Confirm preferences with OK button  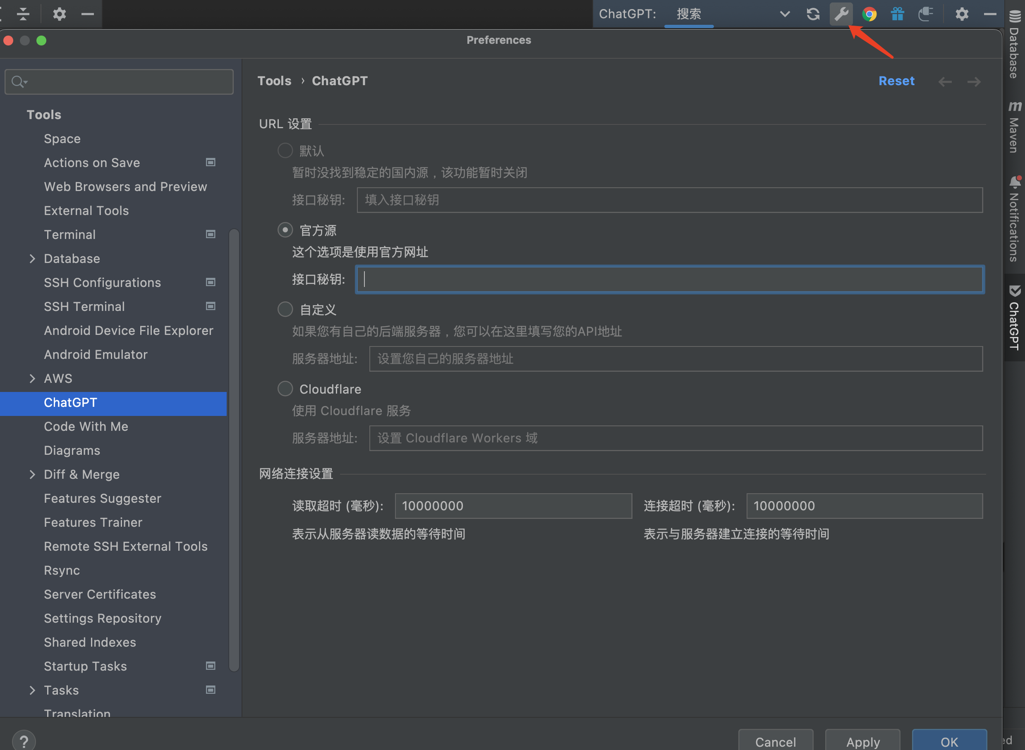click(x=949, y=741)
